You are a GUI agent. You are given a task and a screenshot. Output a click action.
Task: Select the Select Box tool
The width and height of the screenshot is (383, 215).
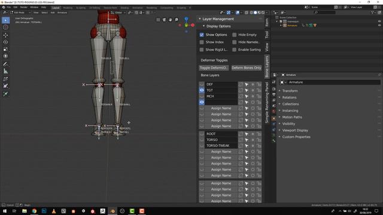click(5, 20)
